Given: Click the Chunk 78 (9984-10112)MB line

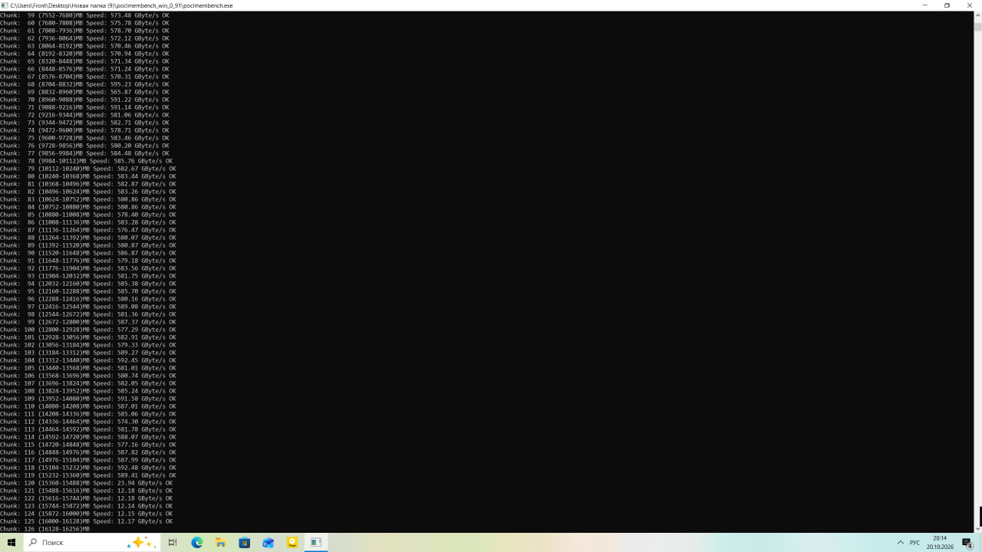Looking at the screenshot, I should click(86, 161).
